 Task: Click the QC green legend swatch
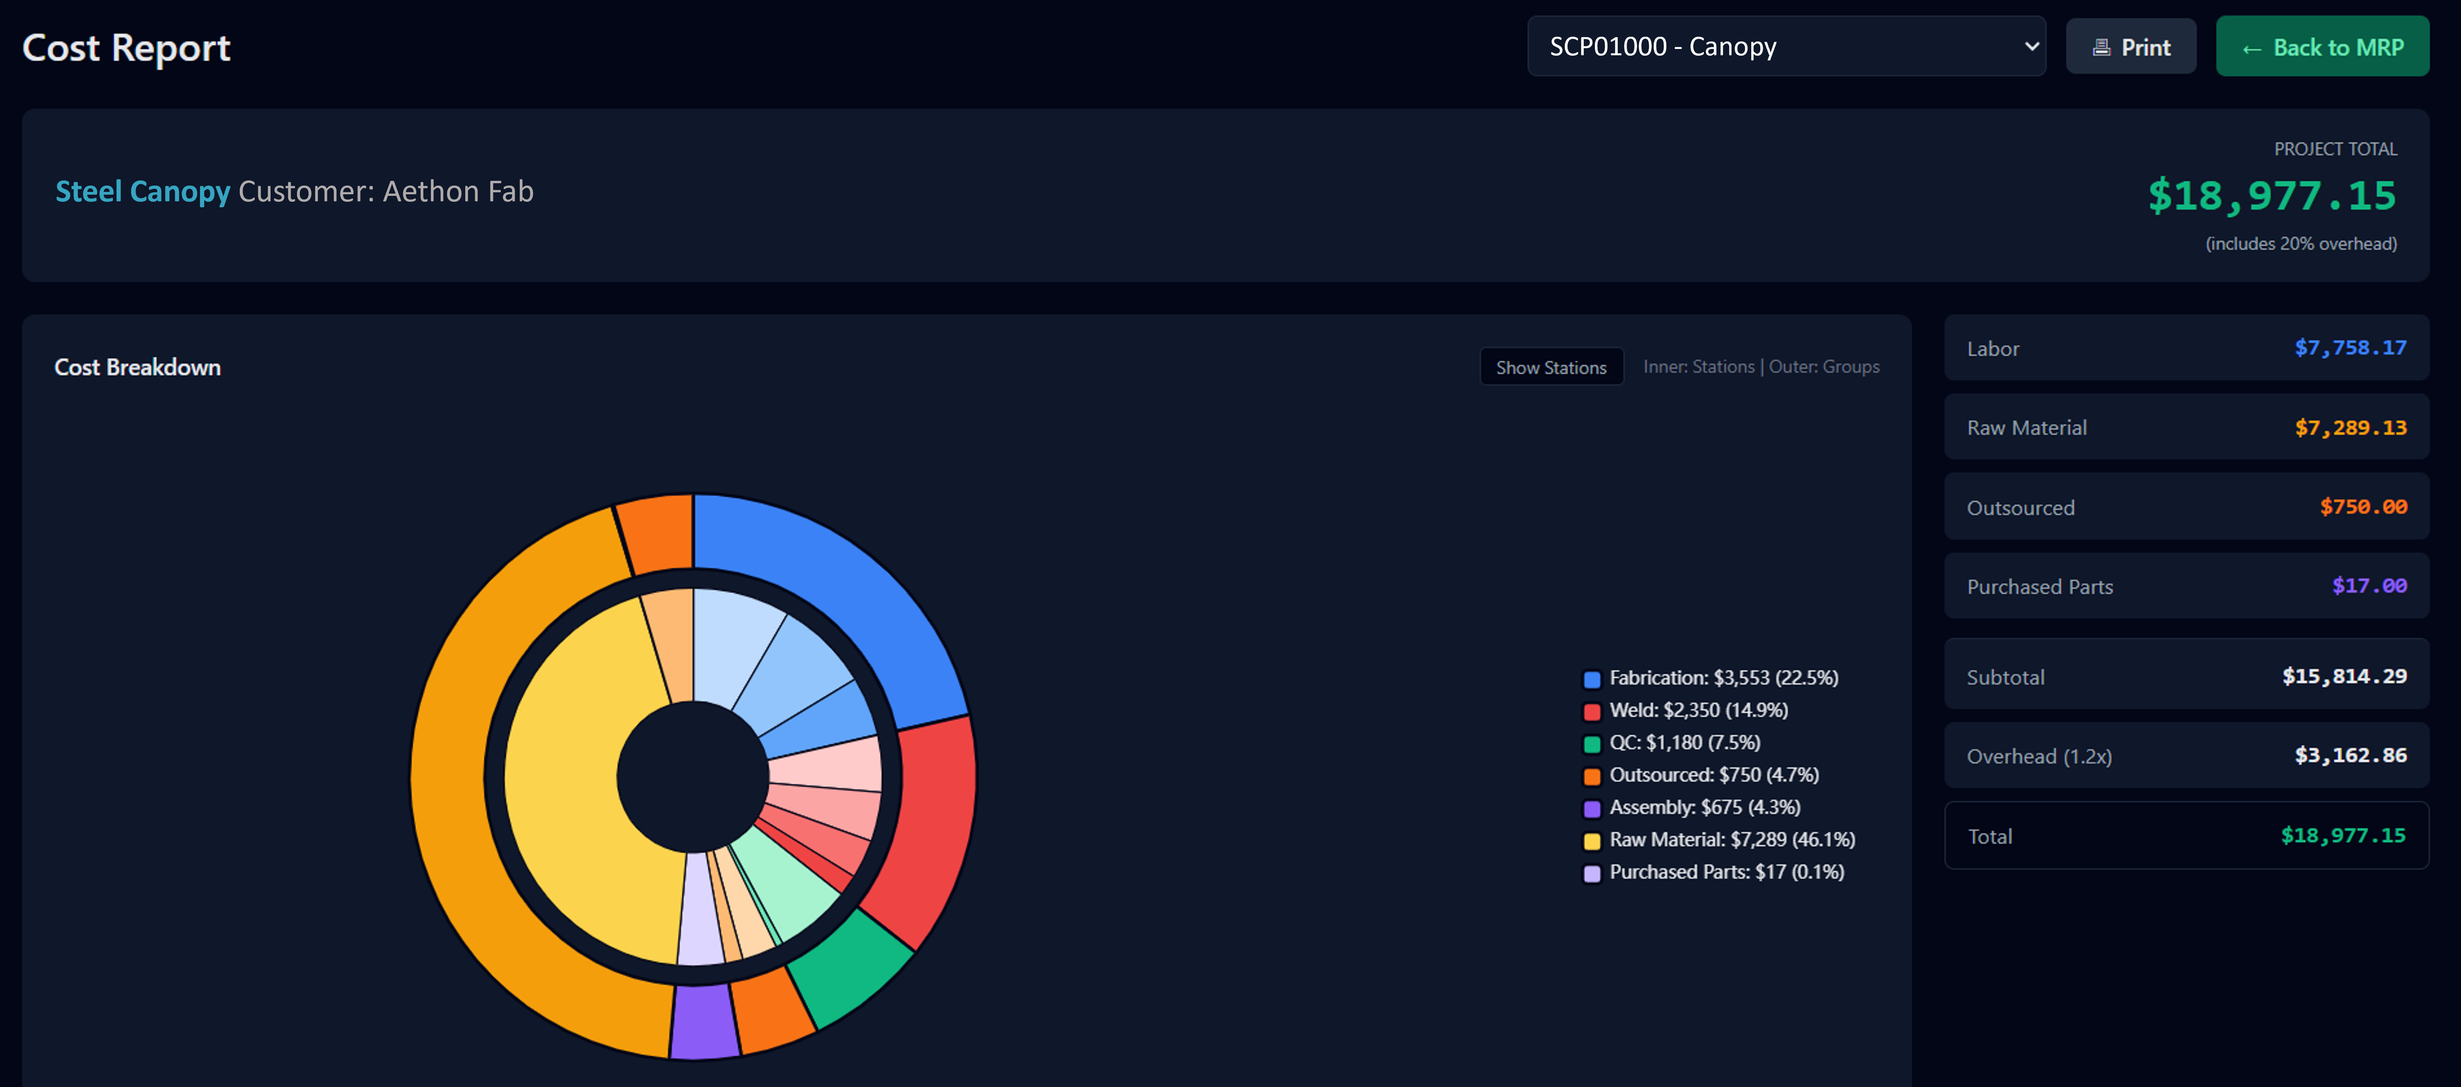point(1592,744)
